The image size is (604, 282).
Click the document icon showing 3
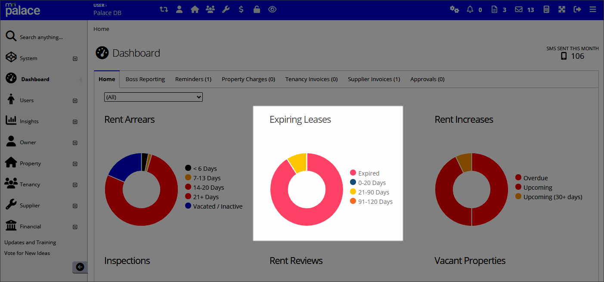[494, 9]
